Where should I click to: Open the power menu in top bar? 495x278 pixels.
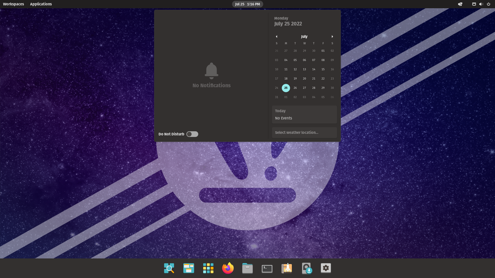[488, 4]
